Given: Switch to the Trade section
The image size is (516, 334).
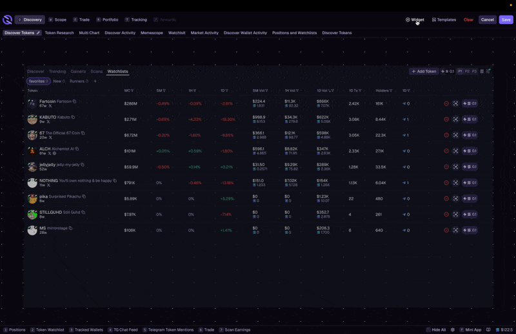Looking at the screenshot, I should tap(81, 20).
